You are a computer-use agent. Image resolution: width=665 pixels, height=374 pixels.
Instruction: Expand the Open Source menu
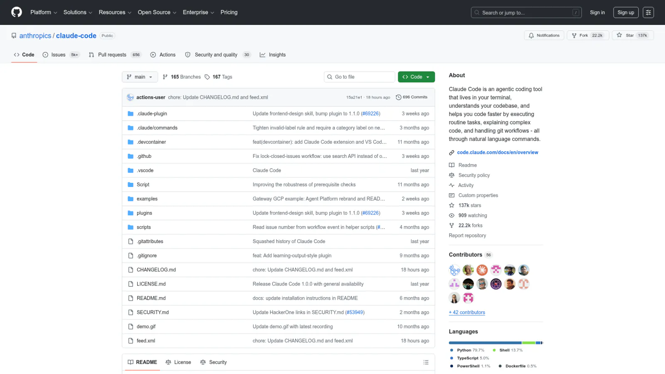(157, 12)
